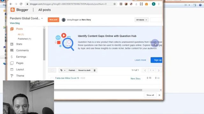Viewport: 204px width, 114px height.
Task: Open the post Fakta dan Mitos Covid-19
Action: 67,78
